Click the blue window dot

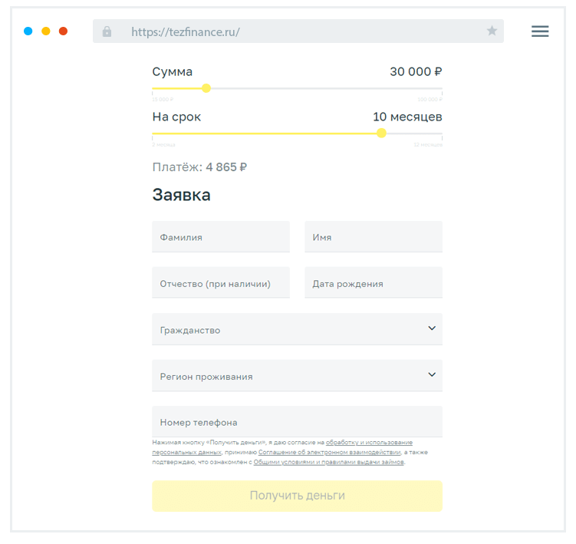[x=28, y=31]
